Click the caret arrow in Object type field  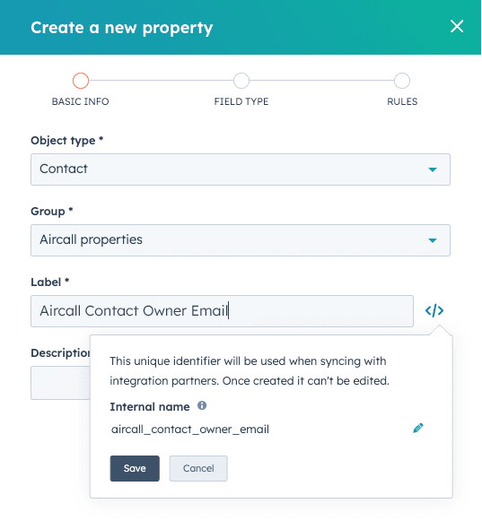click(x=433, y=169)
